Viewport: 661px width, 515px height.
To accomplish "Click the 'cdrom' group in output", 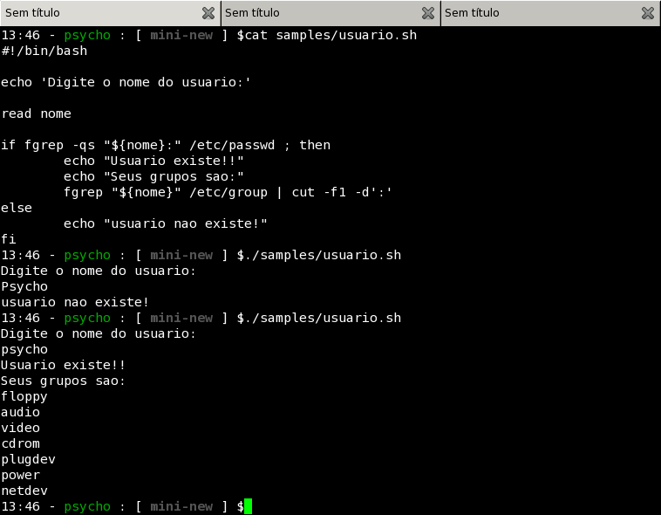I will (21, 443).
